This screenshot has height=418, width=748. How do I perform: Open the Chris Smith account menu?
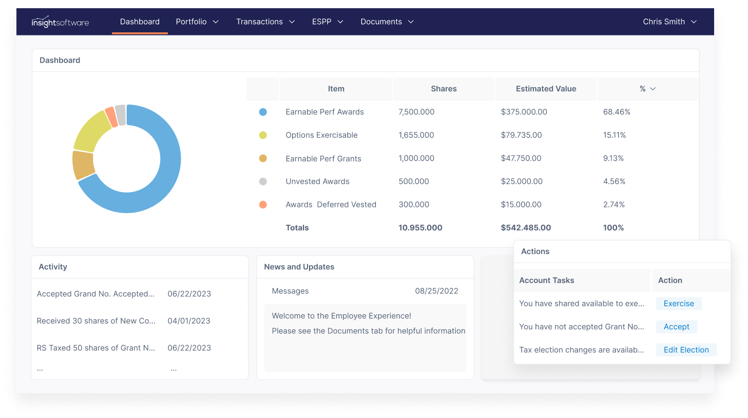pos(669,22)
